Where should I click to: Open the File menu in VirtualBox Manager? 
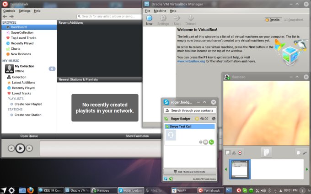pyautogui.click(x=147, y=10)
